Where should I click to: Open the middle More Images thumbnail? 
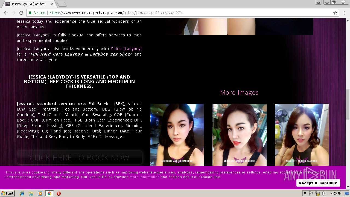pyautogui.click(x=240, y=135)
